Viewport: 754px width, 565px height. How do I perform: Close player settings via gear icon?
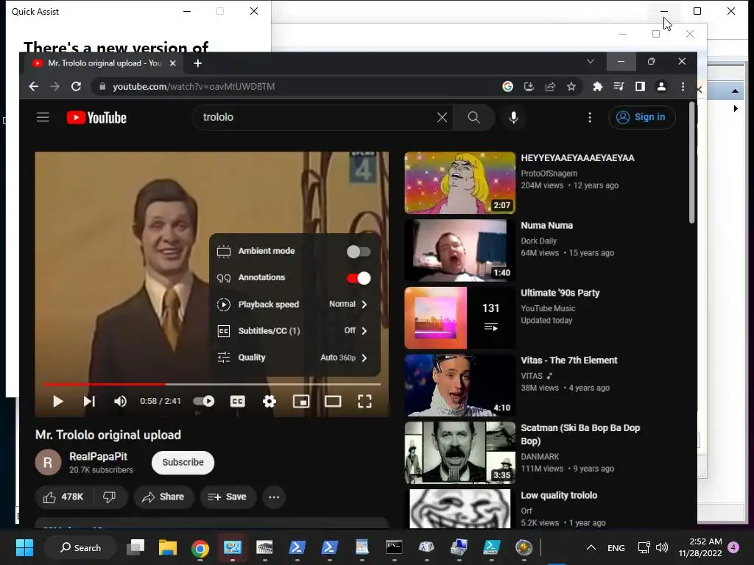[x=269, y=401]
